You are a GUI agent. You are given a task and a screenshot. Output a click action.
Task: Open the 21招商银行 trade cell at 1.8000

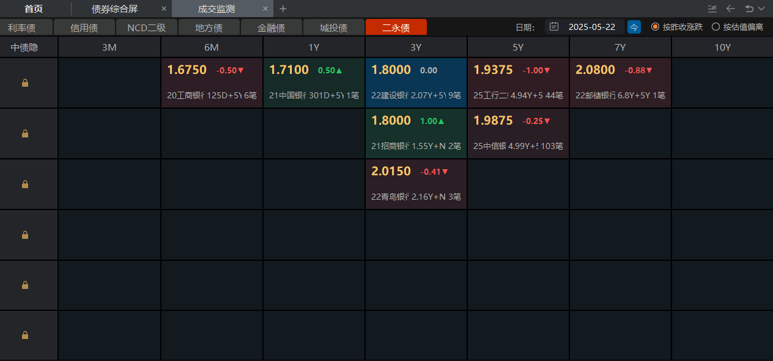[416, 134]
